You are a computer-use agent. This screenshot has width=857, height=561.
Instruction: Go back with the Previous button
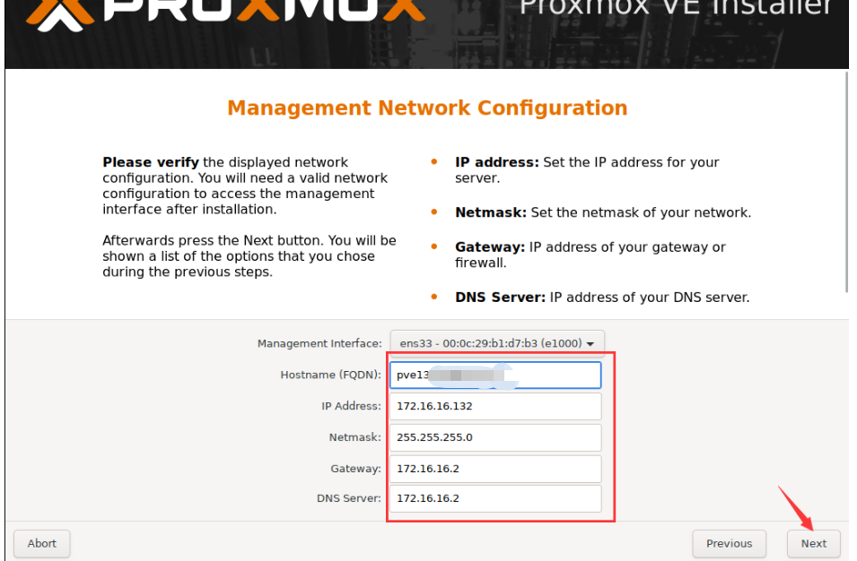click(729, 544)
